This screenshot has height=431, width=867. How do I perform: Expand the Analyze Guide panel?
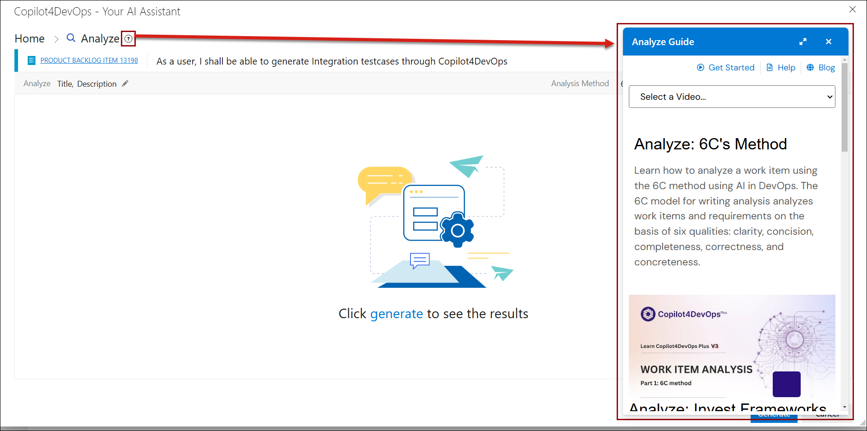pos(803,42)
